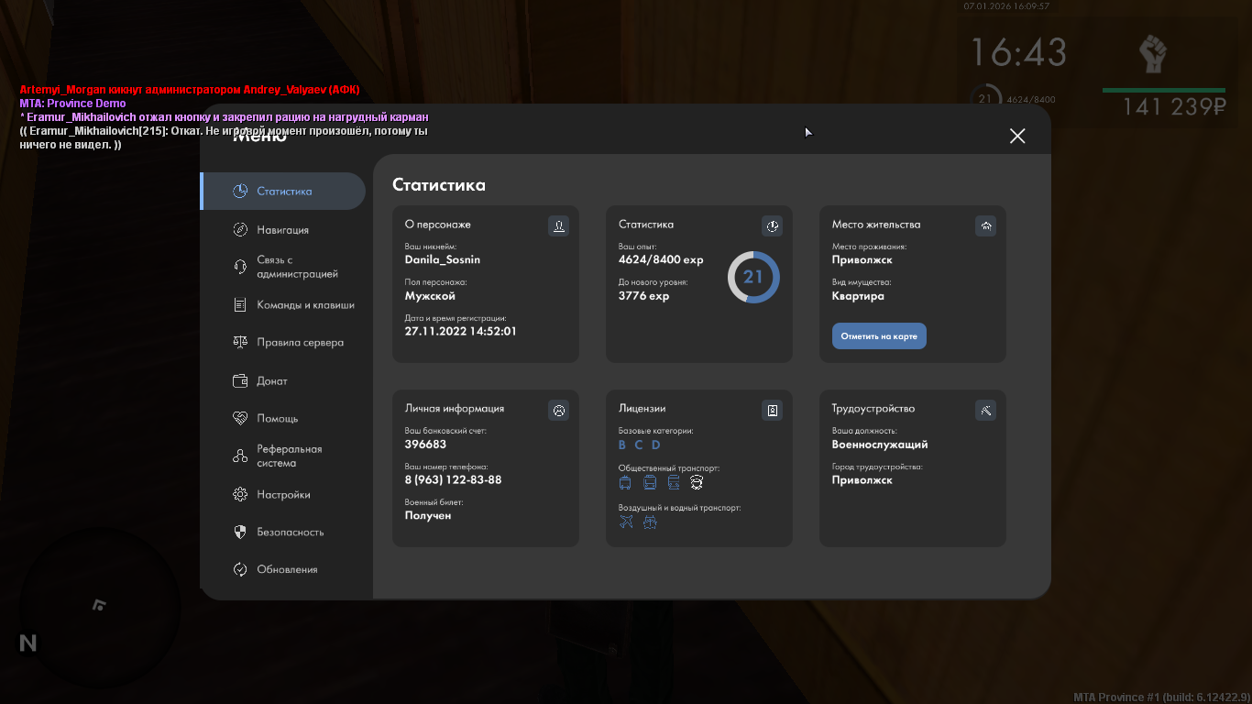The image size is (1252, 704).
Task: Open the Помощь section
Action: point(277,419)
